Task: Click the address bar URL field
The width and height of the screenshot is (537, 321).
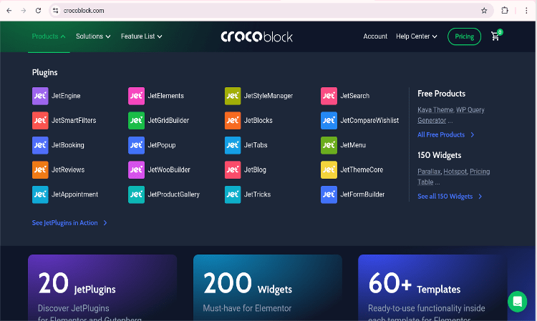Action: (271, 11)
